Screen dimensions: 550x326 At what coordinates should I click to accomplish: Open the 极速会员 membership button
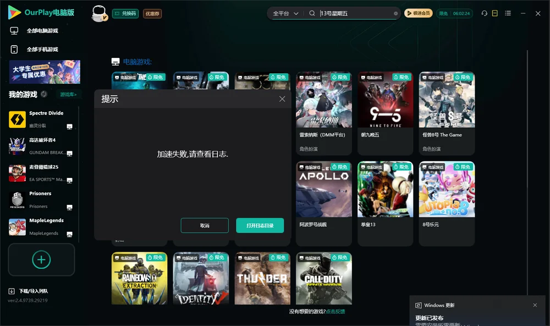pos(419,13)
